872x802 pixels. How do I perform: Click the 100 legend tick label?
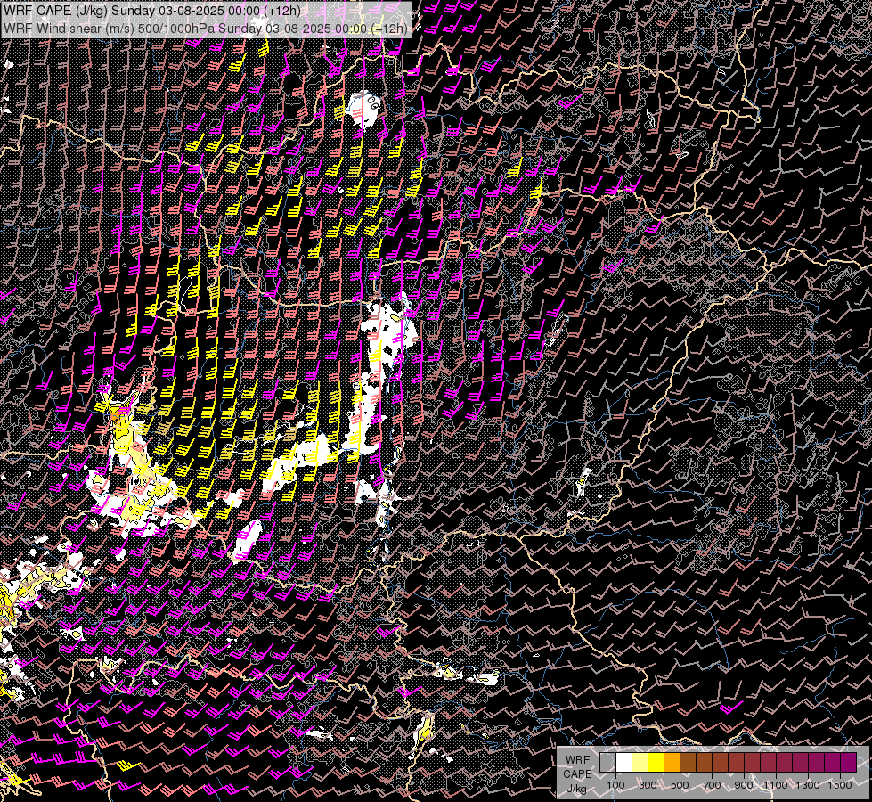[615, 785]
